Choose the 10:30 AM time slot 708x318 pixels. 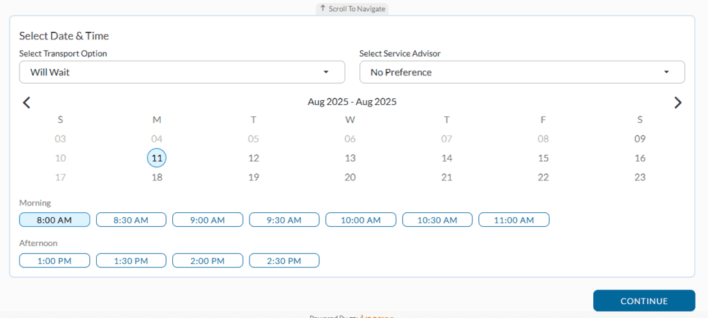437,220
